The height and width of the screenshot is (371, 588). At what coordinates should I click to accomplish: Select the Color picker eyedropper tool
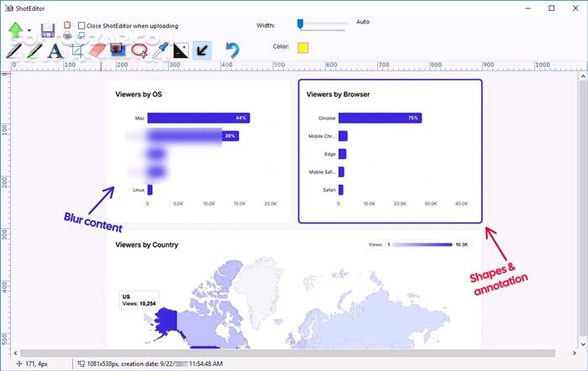point(160,50)
